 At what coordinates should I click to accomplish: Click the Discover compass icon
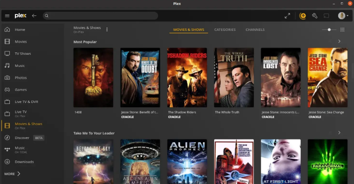click(7, 138)
